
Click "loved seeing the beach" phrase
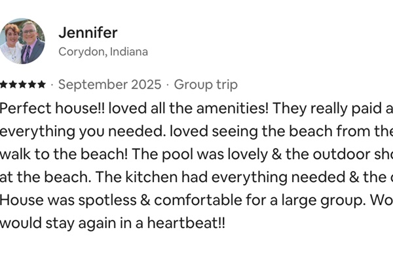(x=236, y=131)
